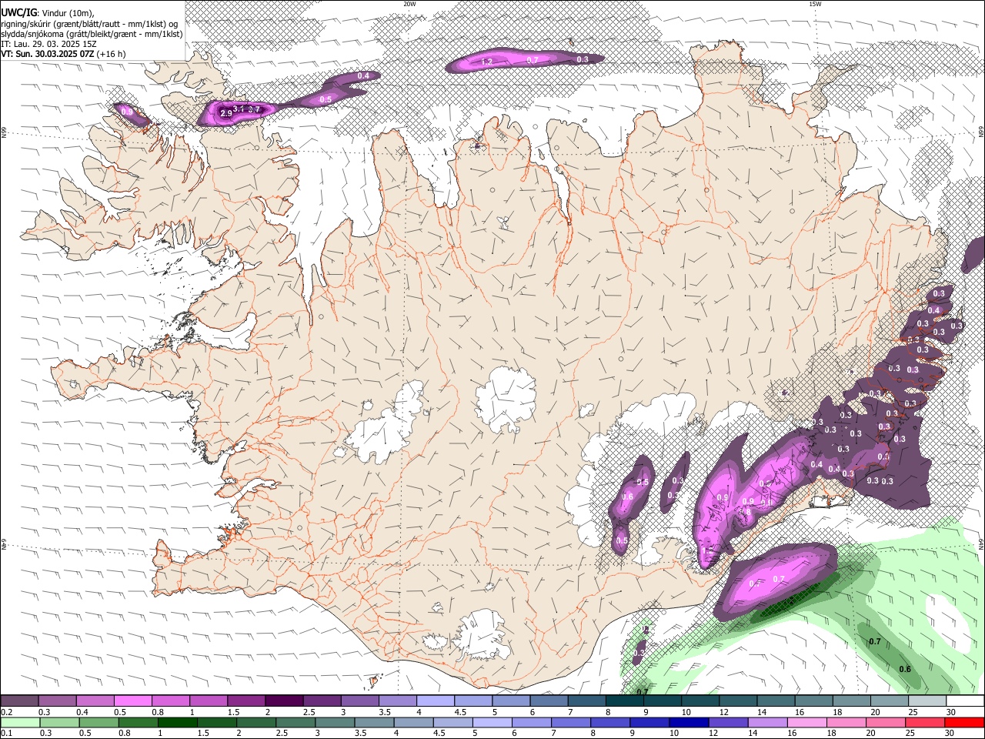This screenshot has height=739, width=985.
Task: Click the 1.2 value in the northern offshore band
Action: pos(486,62)
